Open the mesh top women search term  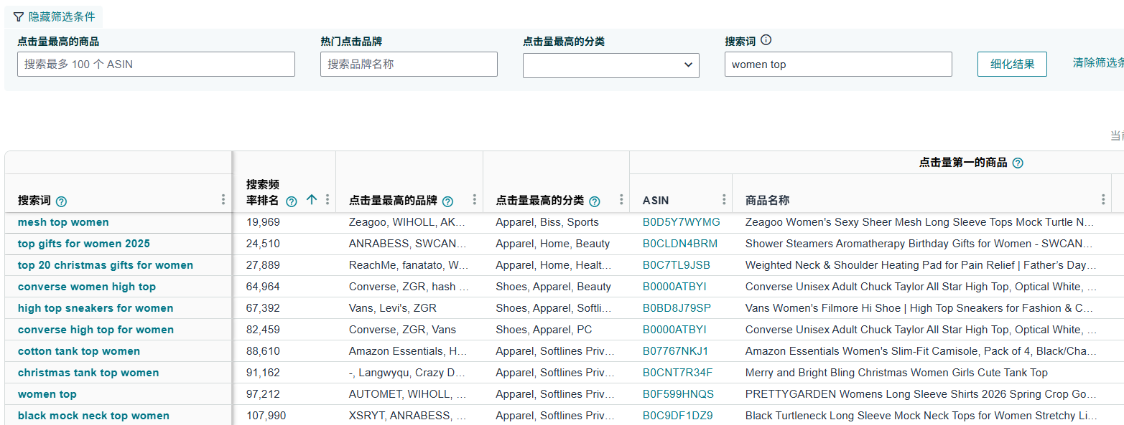[x=63, y=222]
